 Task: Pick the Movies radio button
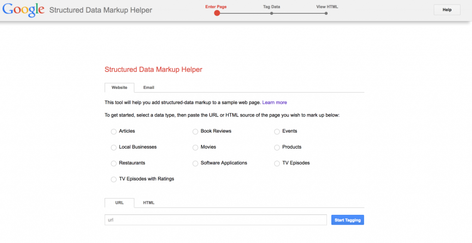[195, 148]
